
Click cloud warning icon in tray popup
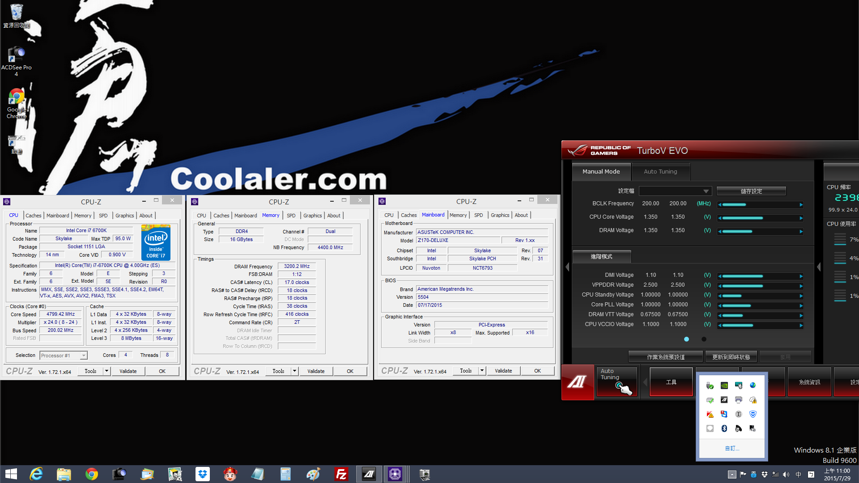(x=753, y=400)
